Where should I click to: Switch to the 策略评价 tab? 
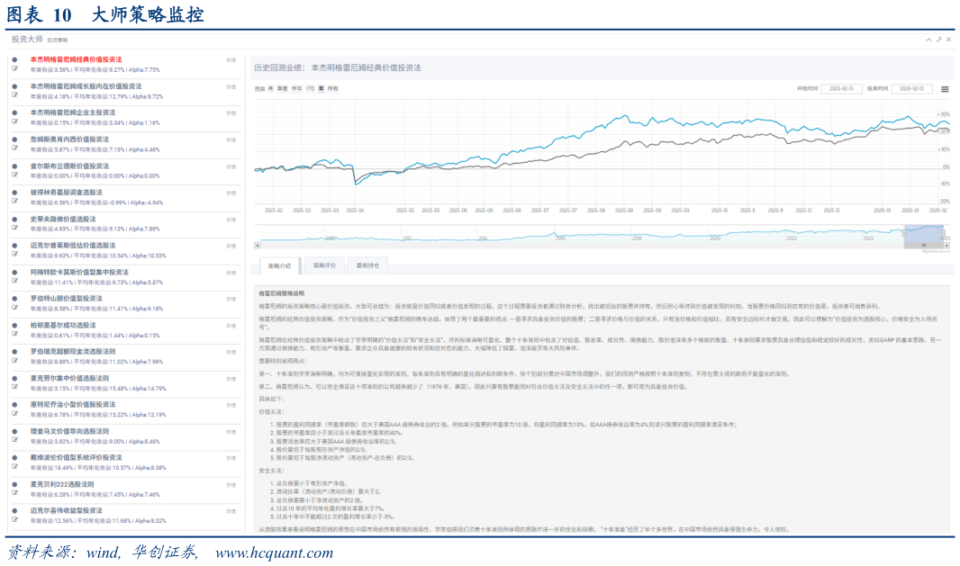coord(325,265)
